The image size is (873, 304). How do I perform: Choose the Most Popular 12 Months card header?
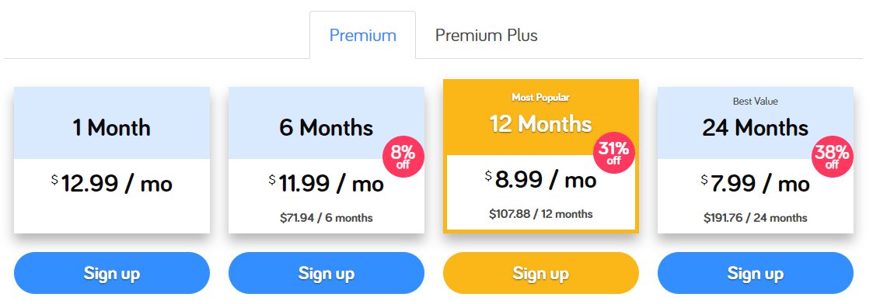(540, 116)
